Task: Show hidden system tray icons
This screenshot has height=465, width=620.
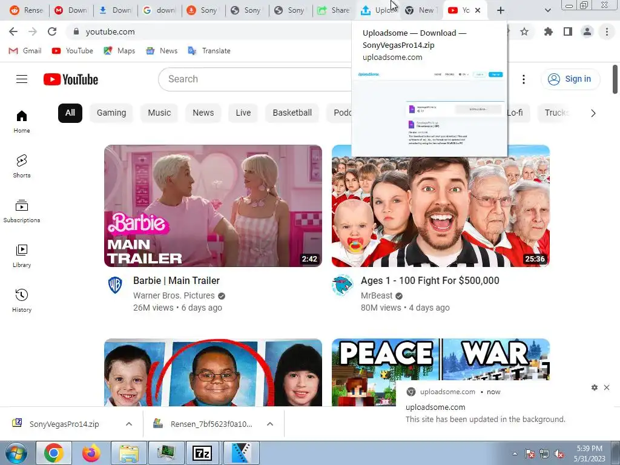Action: [515, 453]
